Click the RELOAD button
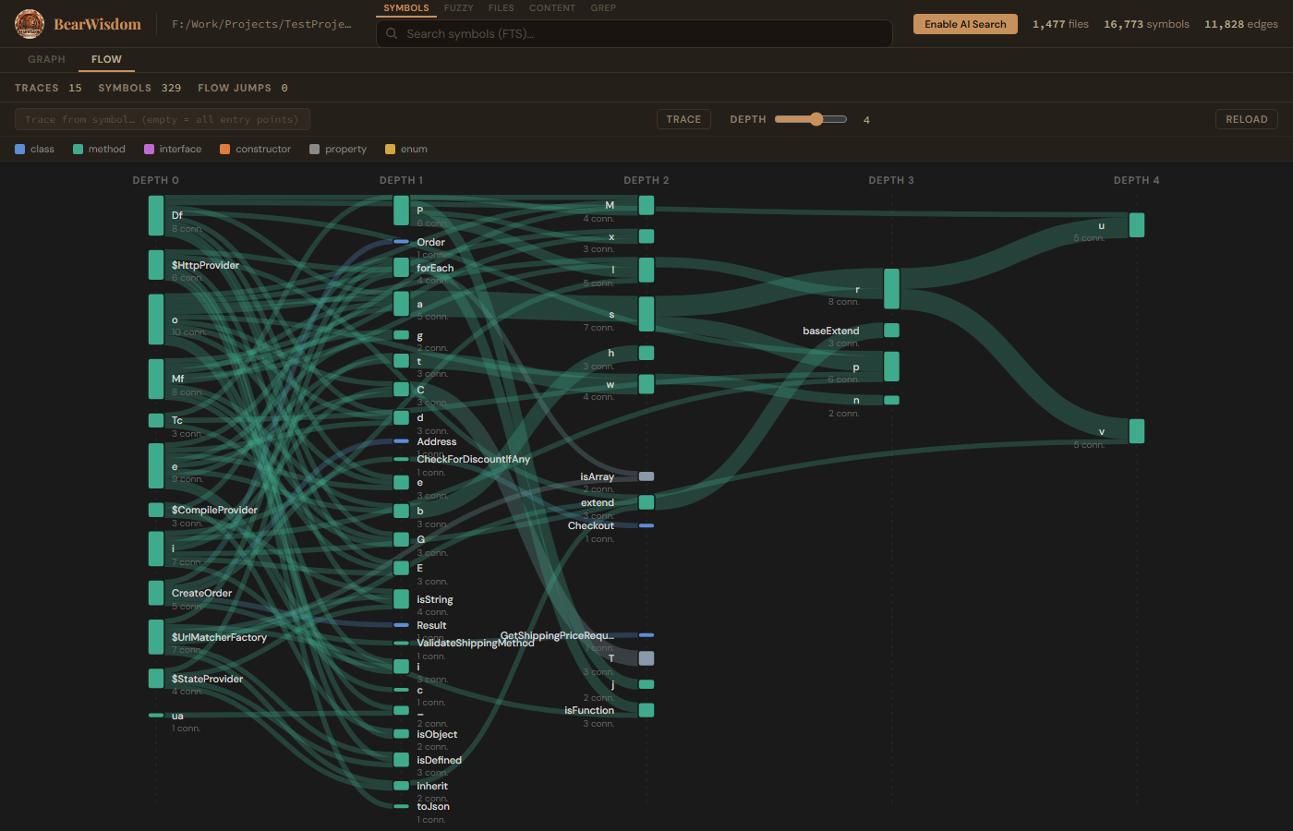Screen dimensions: 1293x831 pos(1247,119)
